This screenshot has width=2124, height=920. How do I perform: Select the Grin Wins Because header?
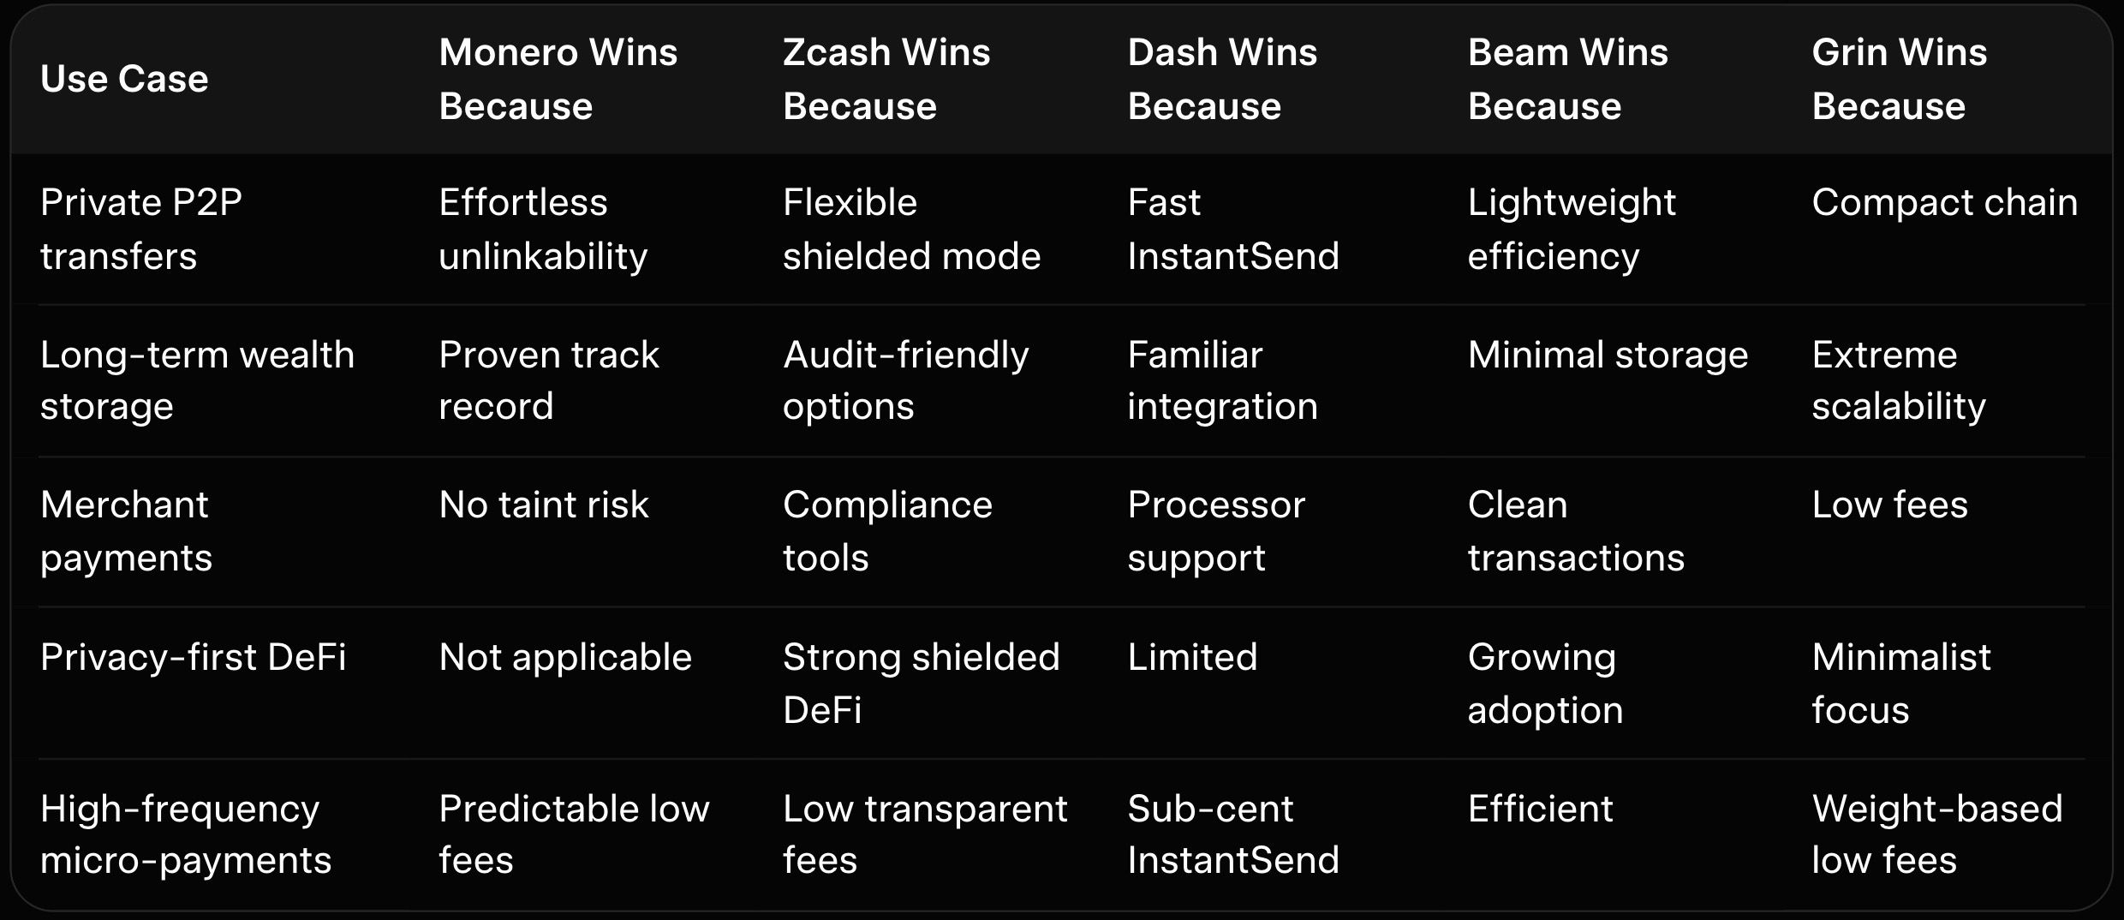click(x=1899, y=79)
